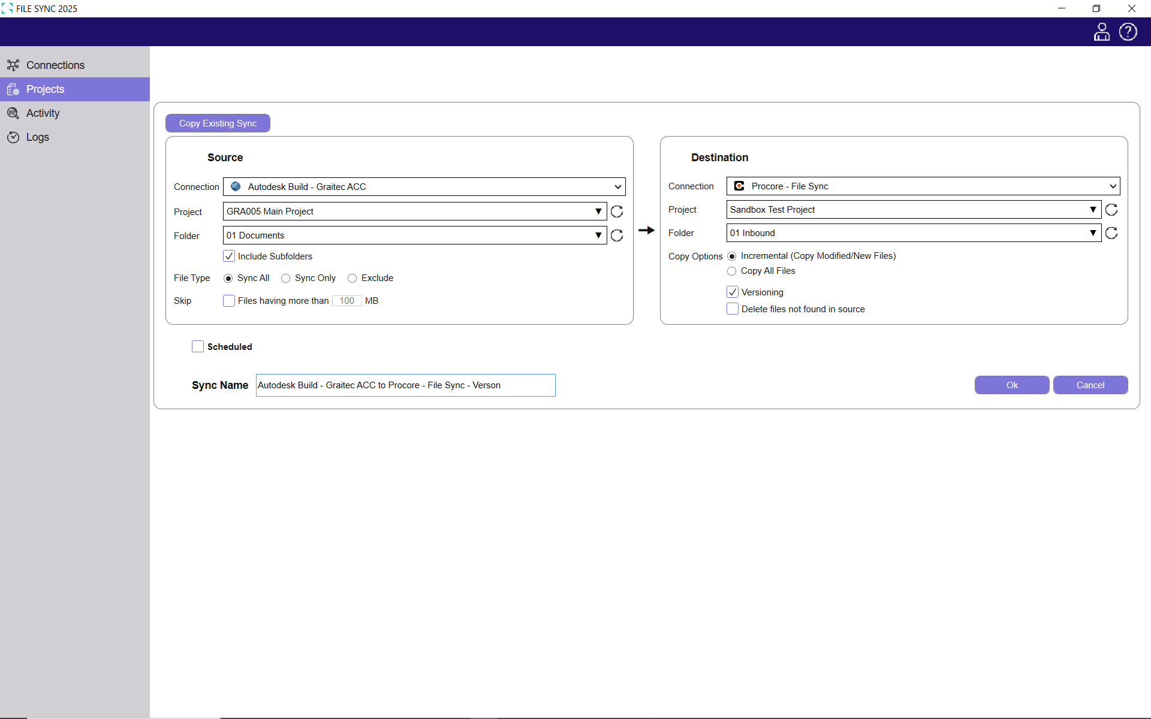Open the Projects section
Viewport: 1151px width, 719px height.
[x=45, y=89]
